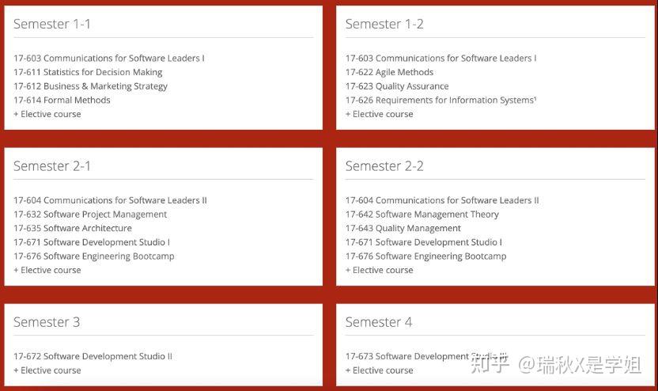Select 17-643 Quality Management
Screen dimensions: 658x391
pyautogui.click(x=403, y=229)
